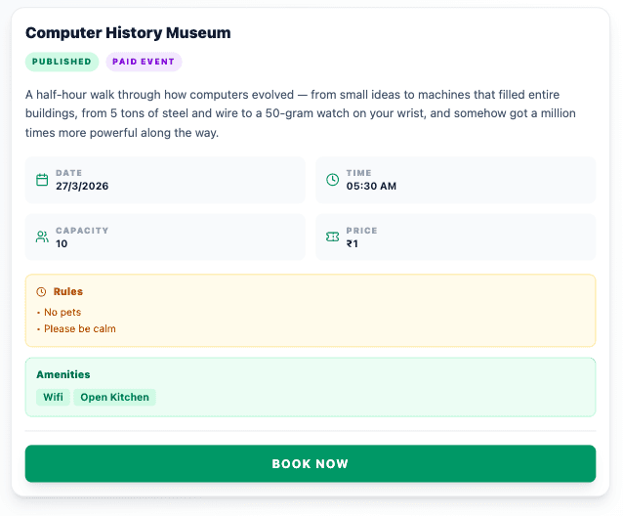Click the capacity value 10
The image size is (623, 516).
tap(62, 243)
